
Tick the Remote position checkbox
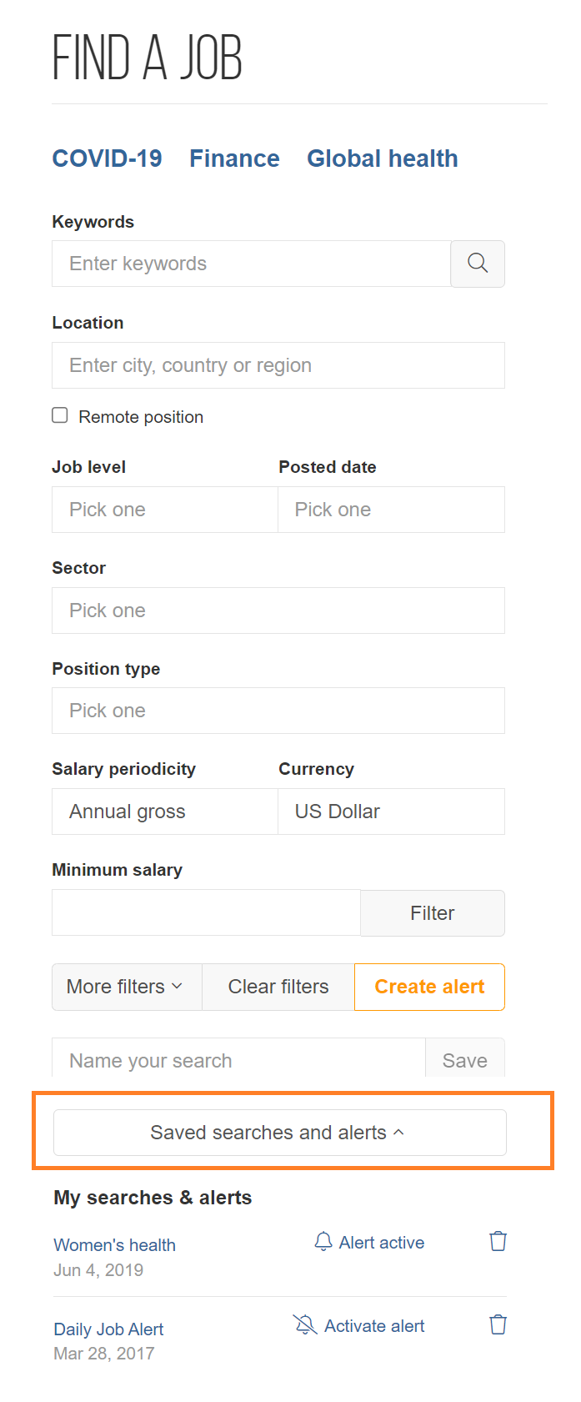point(60,415)
